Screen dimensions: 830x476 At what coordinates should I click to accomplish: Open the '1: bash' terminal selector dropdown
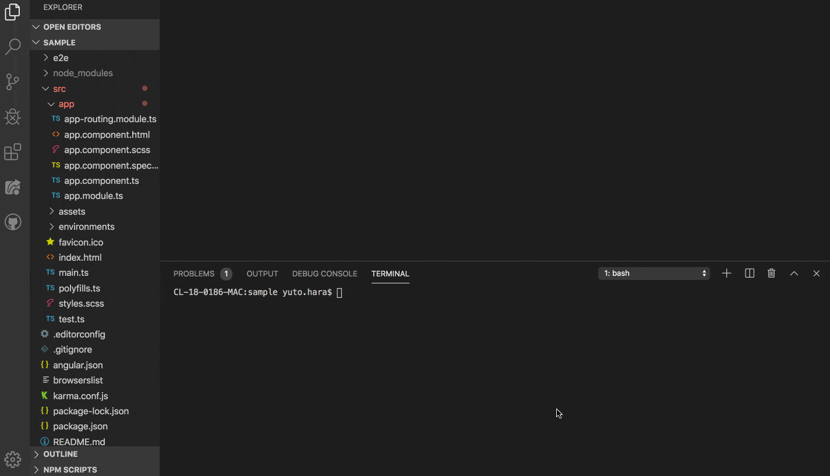pos(654,273)
